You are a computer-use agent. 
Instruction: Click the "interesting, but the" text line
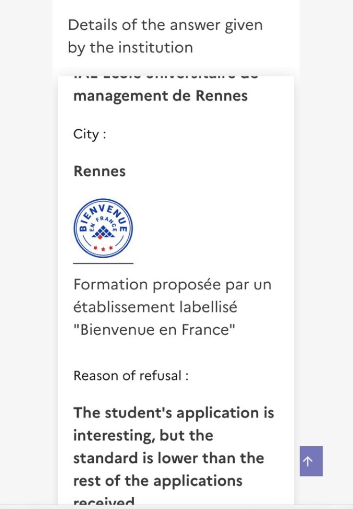(x=143, y=435)
